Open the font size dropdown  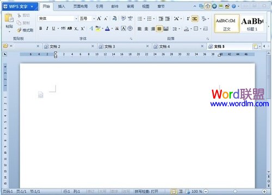click(x=94, y=18)
